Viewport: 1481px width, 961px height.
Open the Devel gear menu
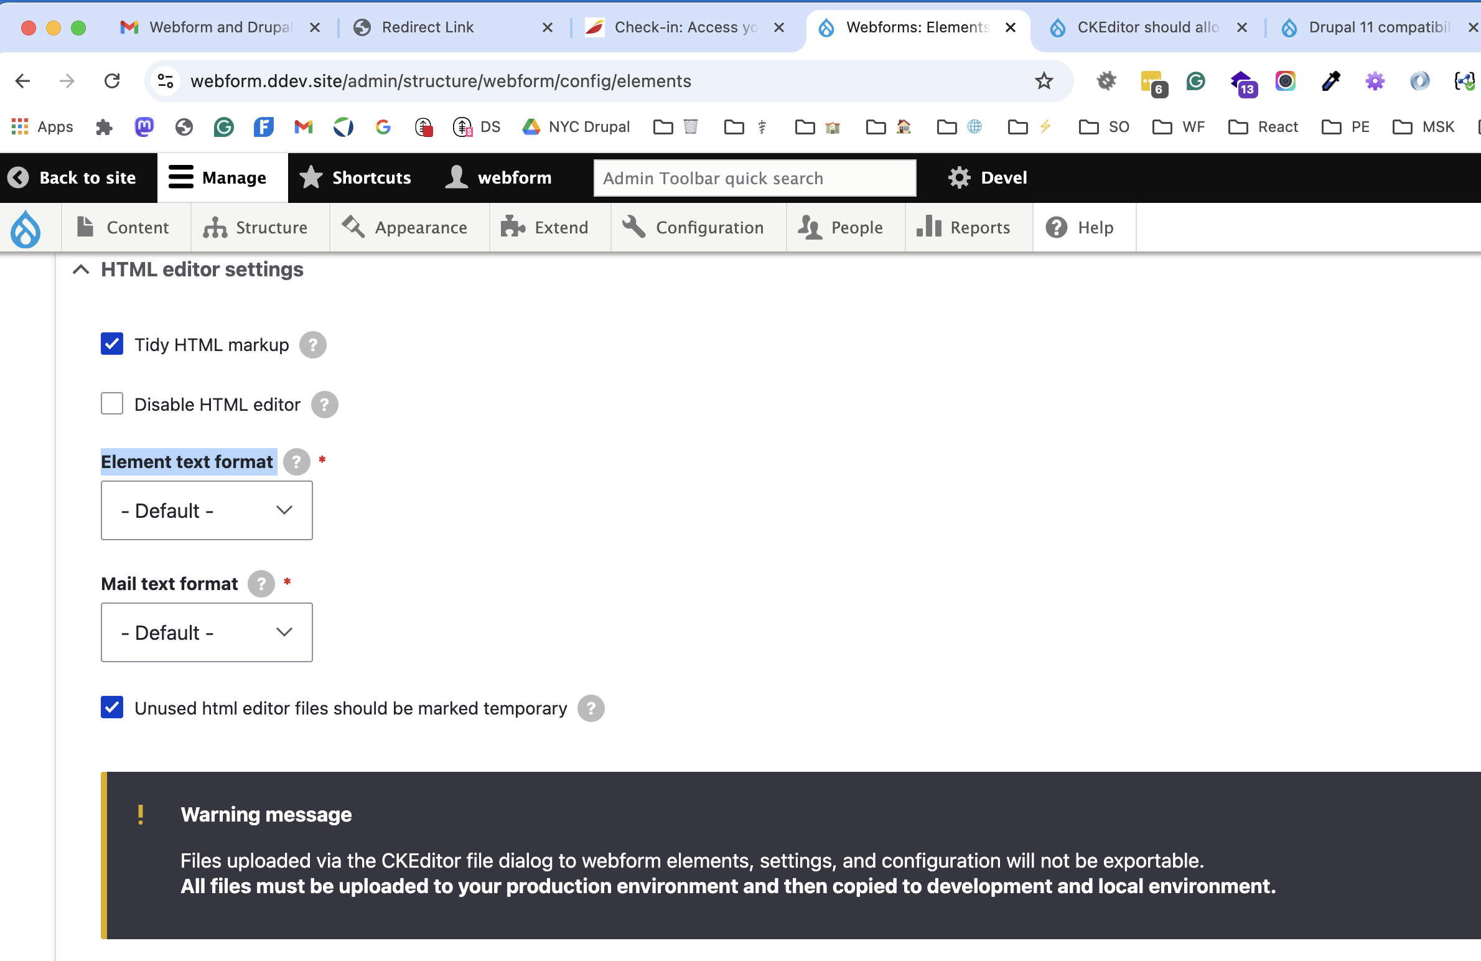click(987, 178)
